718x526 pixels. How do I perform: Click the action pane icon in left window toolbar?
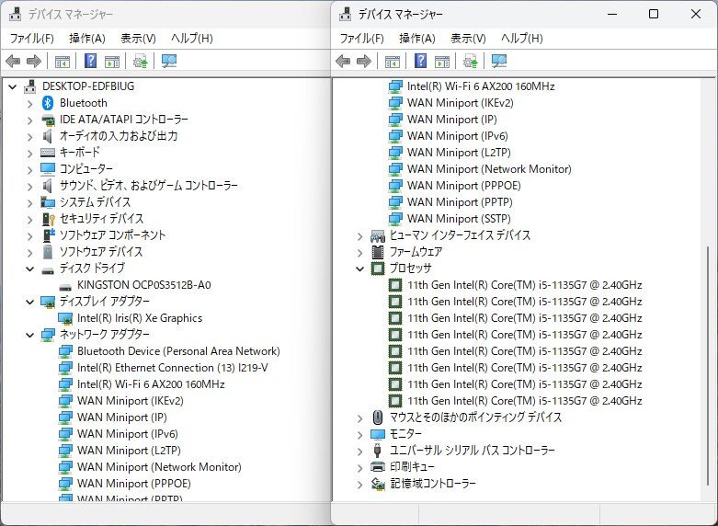point(112,61)
